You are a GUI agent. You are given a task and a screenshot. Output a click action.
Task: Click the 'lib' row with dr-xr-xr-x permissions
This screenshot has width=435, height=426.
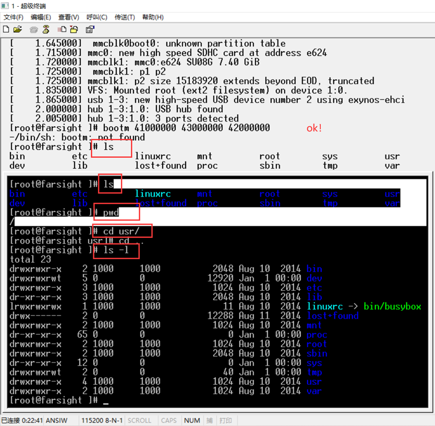(166, 297)
